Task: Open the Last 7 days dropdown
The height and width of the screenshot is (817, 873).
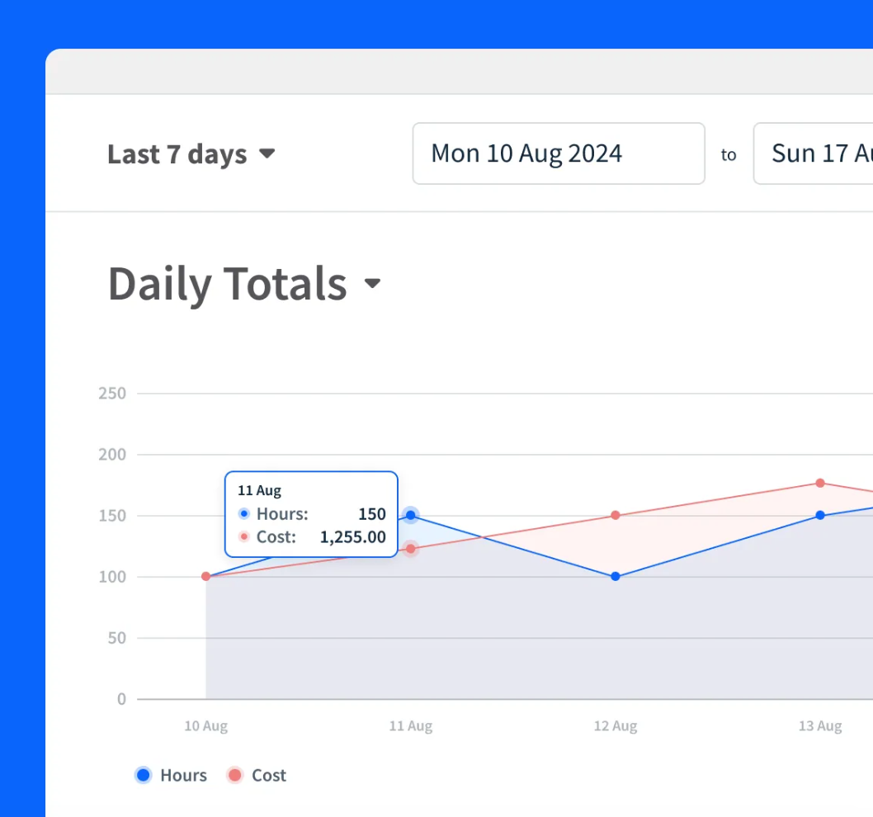Action: point(191,154)
